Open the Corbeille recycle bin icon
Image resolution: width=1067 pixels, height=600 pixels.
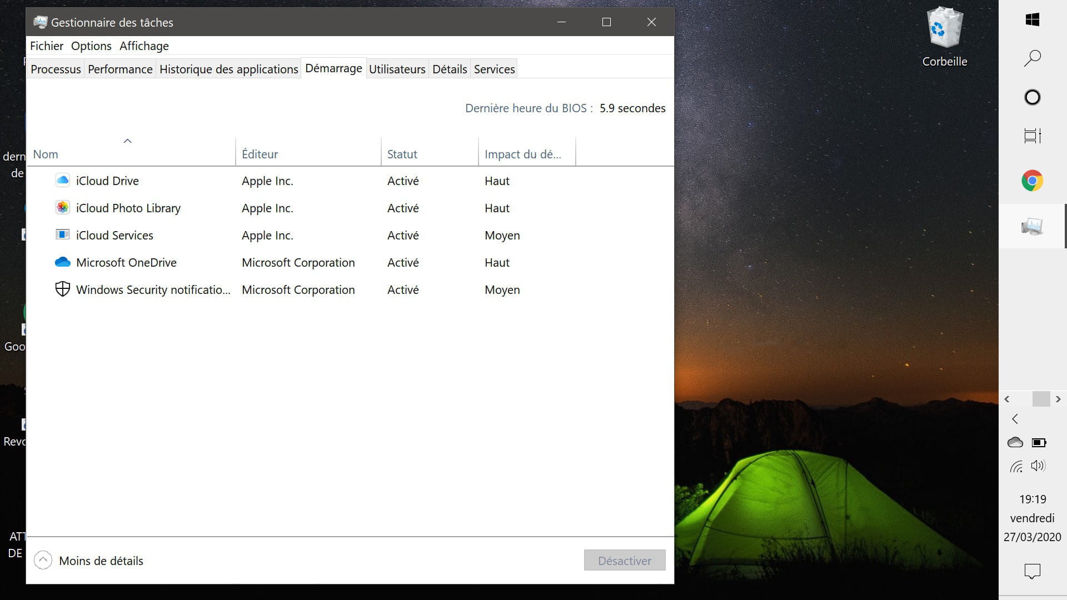tap(945, 37)
